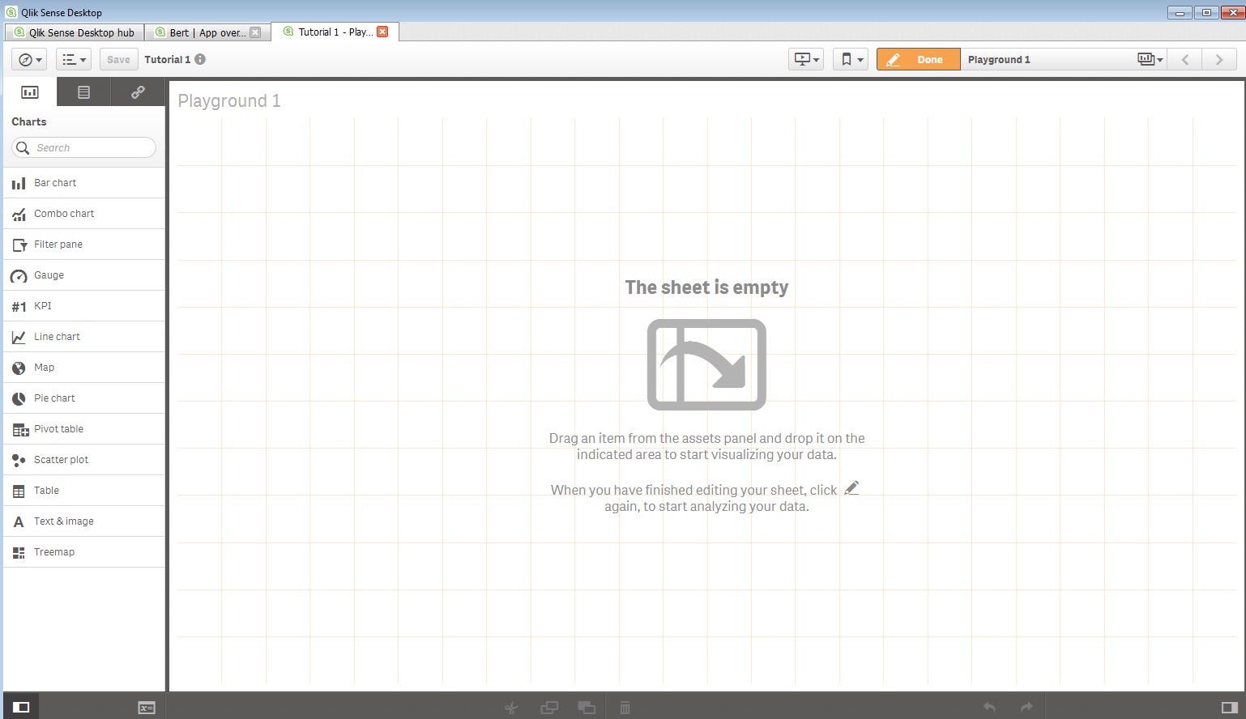Go to the next sheet
Image resolution: width=1246 pixels, height=719 pixels.
(1218, 59)
